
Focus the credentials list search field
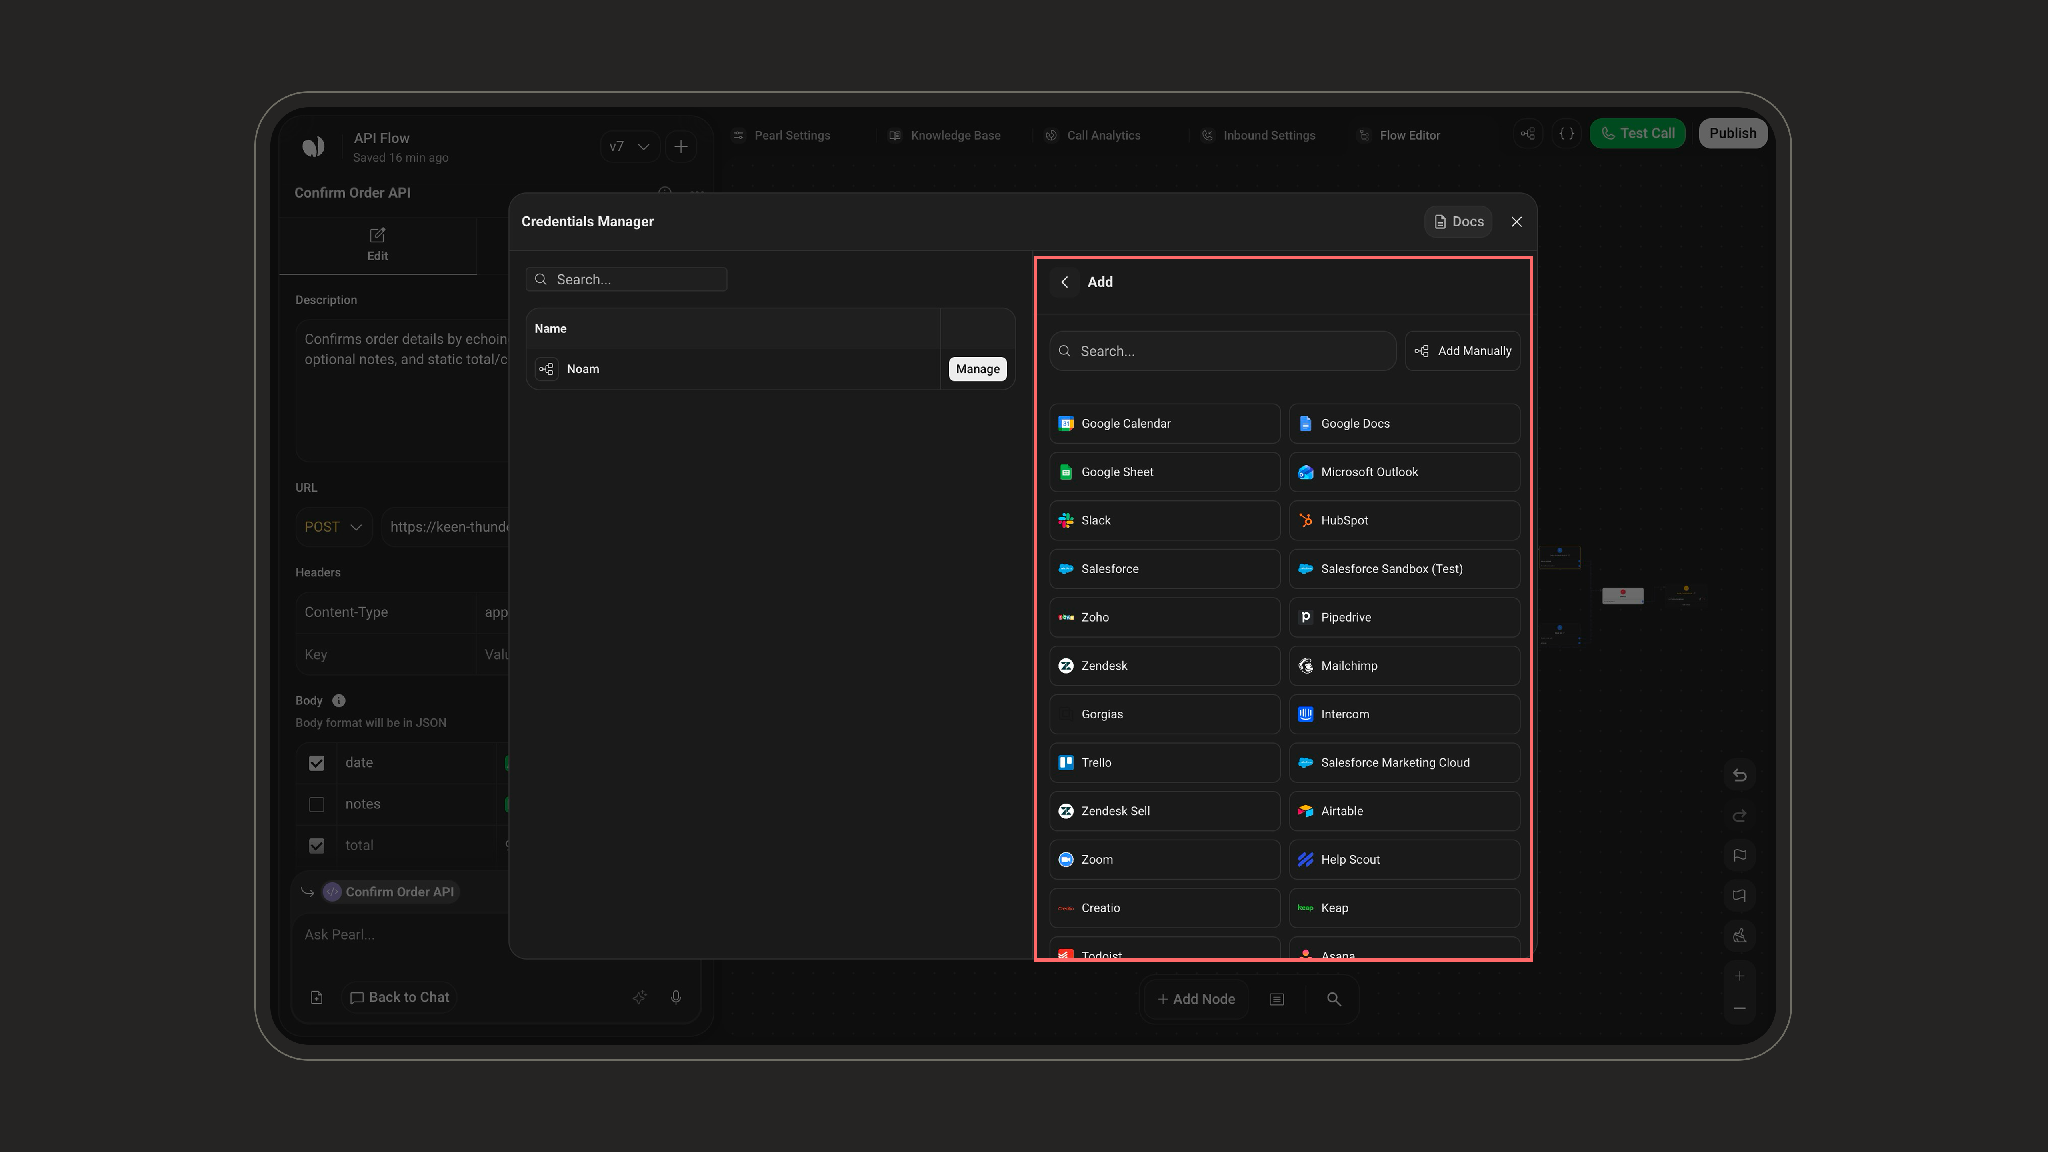pos(626,280)
